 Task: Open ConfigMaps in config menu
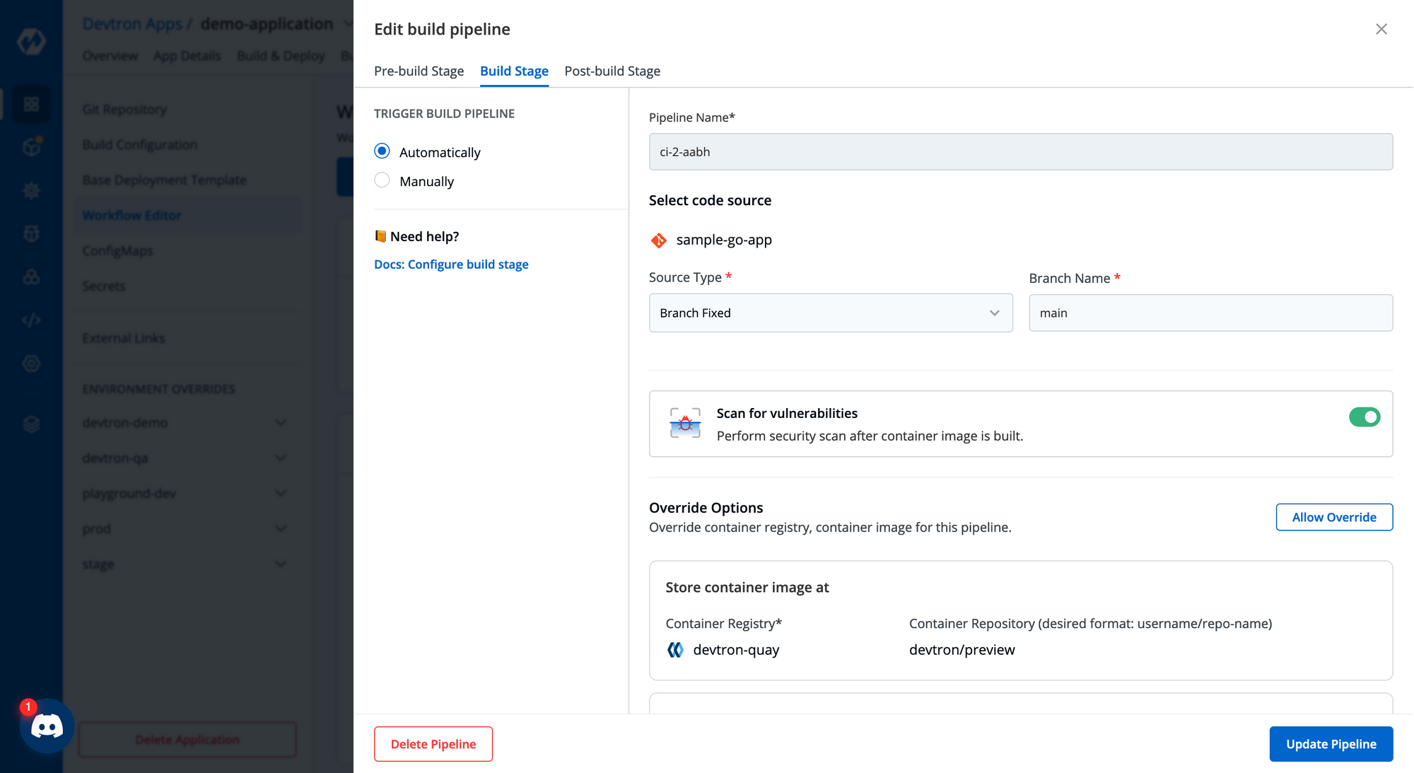point(117,251)
